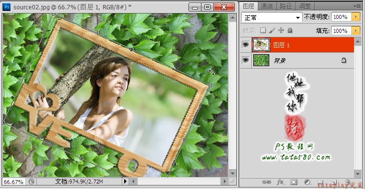365x189 pixels.
Task: Click the left-edge middle transform handle
Action: pyautogui.click(x=28, y=68)
